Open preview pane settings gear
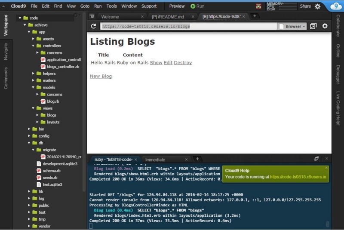Image resolution: width=344 pixels, height=230 pixels. 325,26
